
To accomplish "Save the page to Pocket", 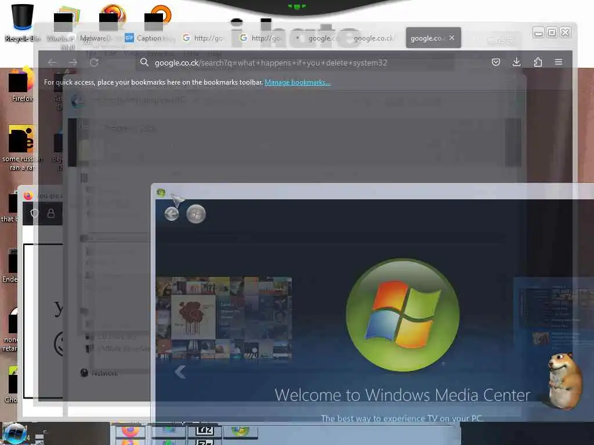I will click(x=495, y=62).
